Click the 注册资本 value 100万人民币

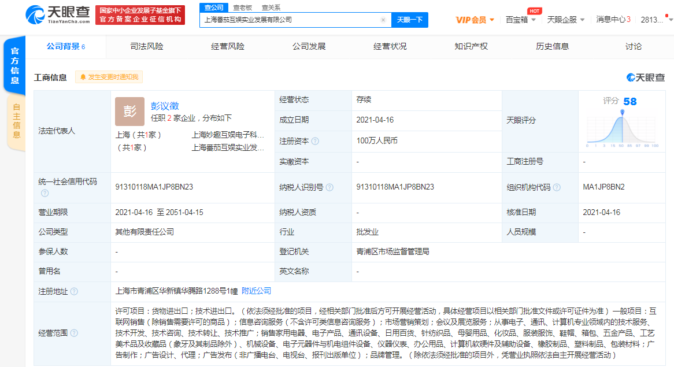pos(377,140)
